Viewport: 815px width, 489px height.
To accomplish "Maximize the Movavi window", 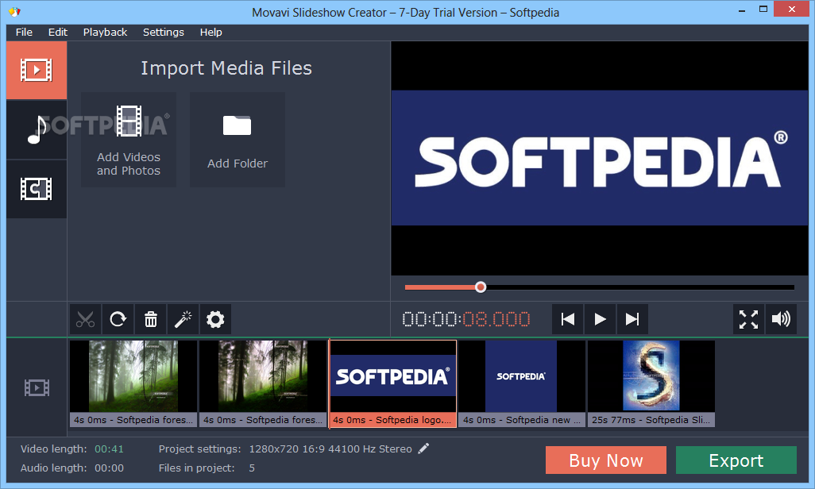I will coord(763,9).
